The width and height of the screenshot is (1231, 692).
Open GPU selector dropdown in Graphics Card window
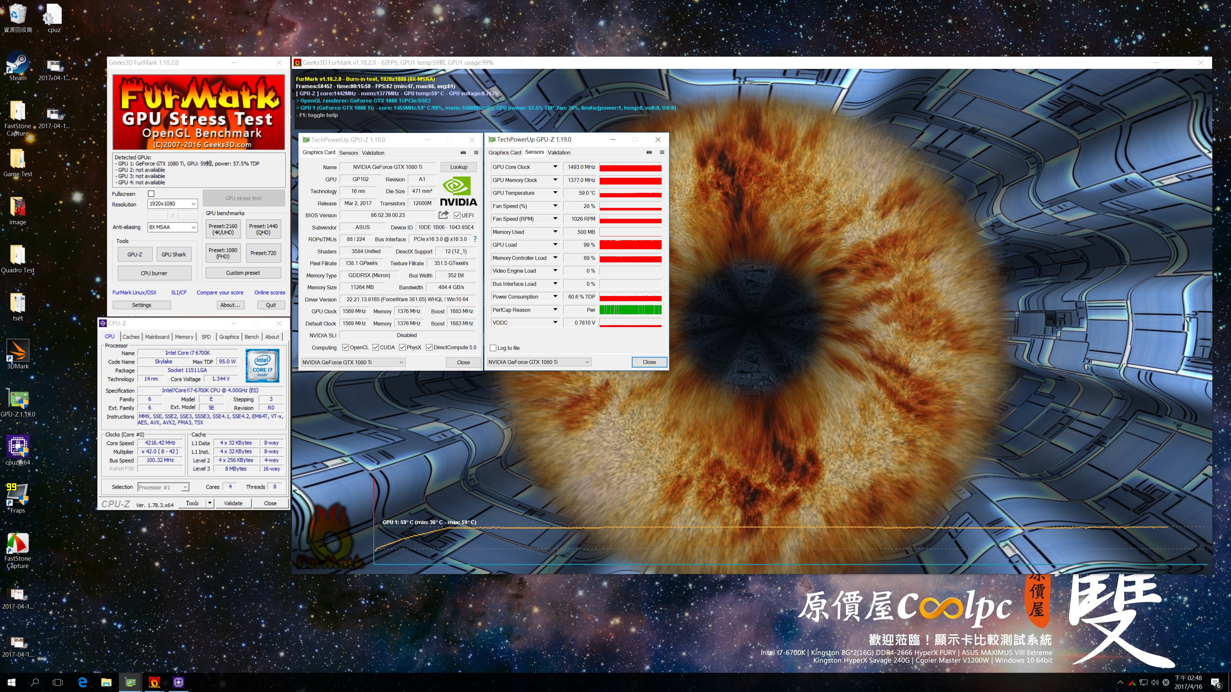[x=353, y=362]
